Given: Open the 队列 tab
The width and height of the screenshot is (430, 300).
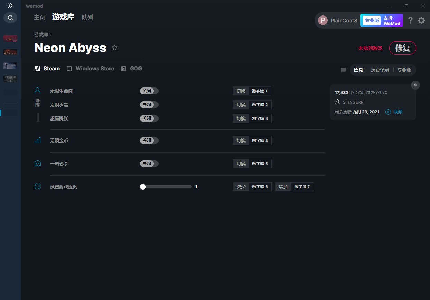Looking at the screenshot, I should click(x=87, y=17).
